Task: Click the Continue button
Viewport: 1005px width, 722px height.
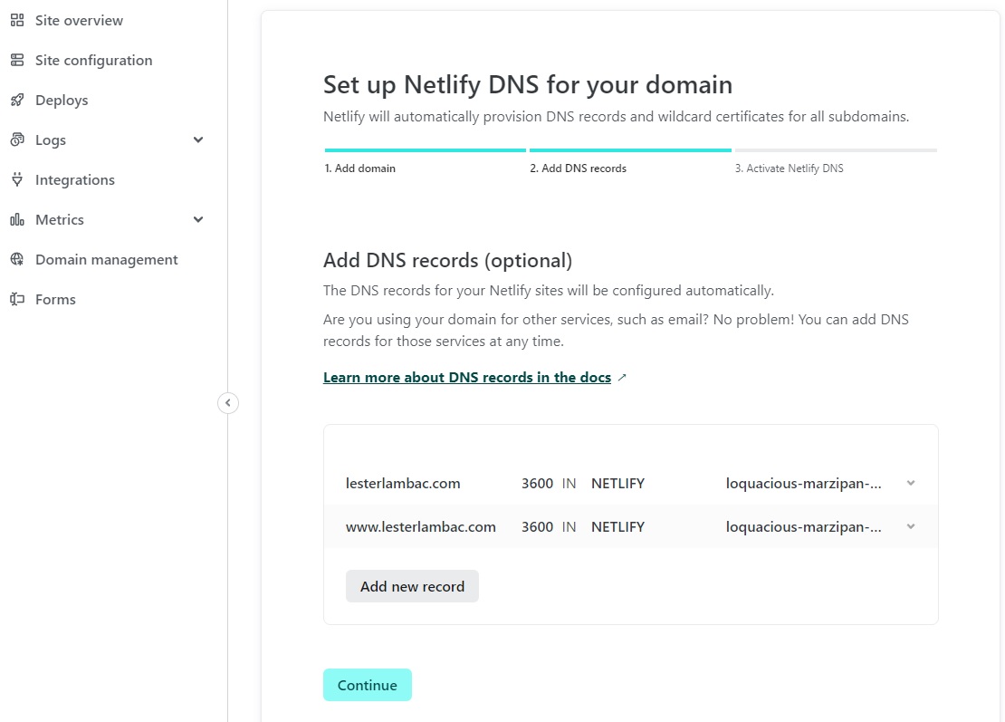Action: click(368, 685)
